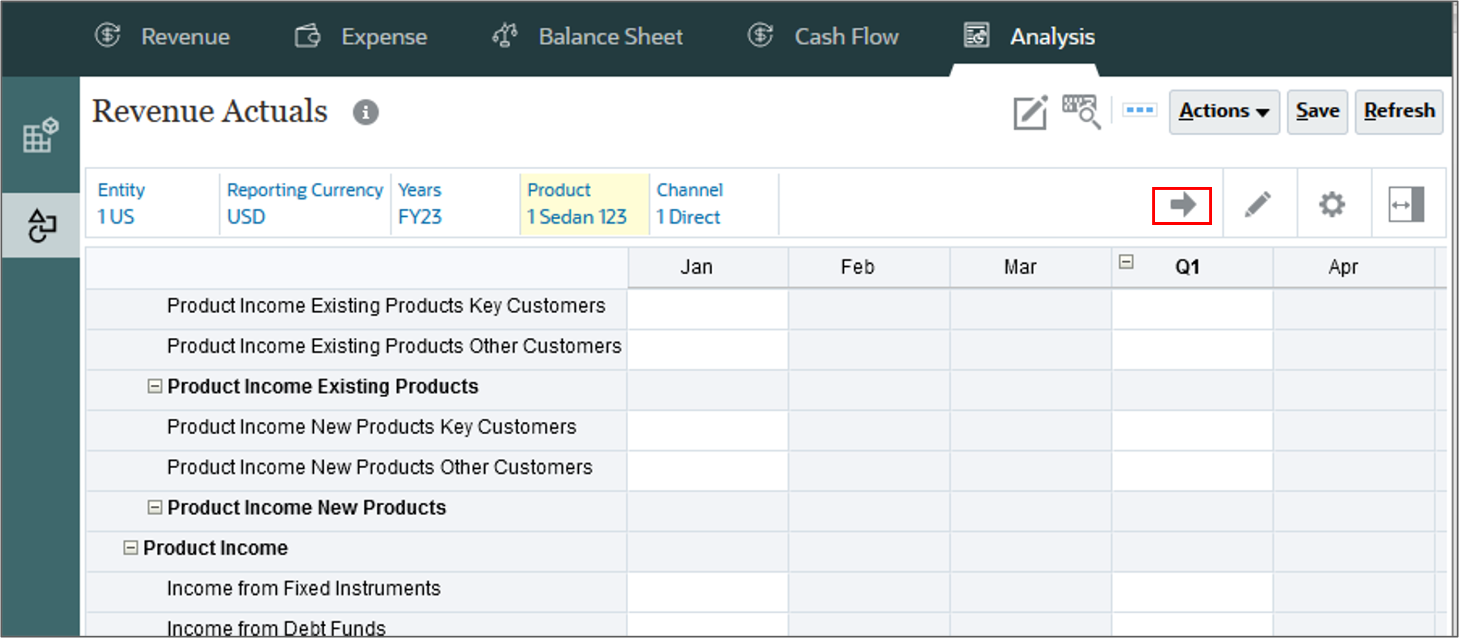Select Product Income Existing Products Key Customers row
1459x638 pixels.
click(x=357, y=309)
